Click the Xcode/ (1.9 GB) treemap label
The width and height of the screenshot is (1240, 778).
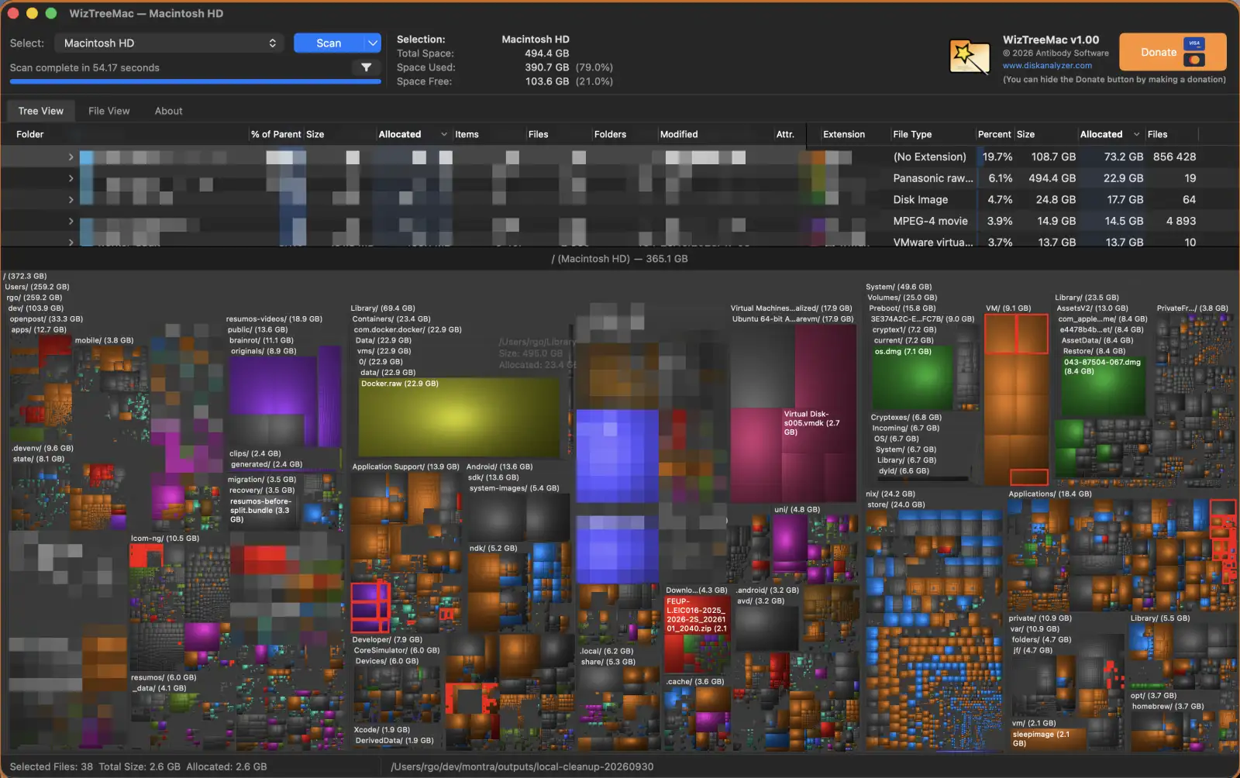[382, 730]
